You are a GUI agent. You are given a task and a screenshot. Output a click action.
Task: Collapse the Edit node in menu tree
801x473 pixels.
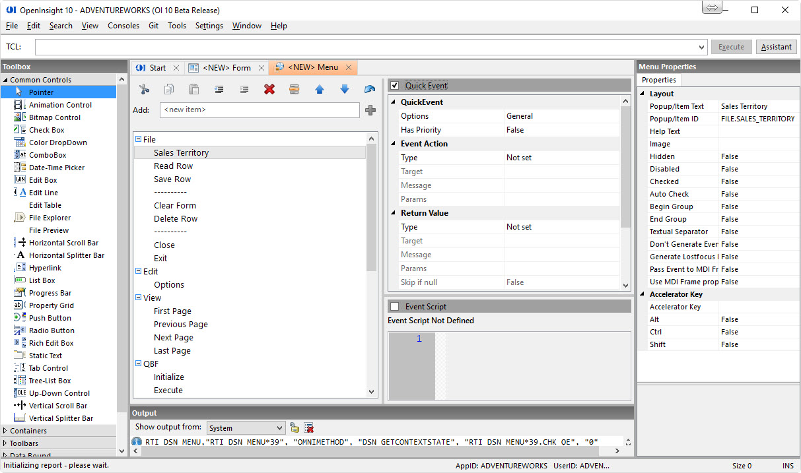(139, 271)
